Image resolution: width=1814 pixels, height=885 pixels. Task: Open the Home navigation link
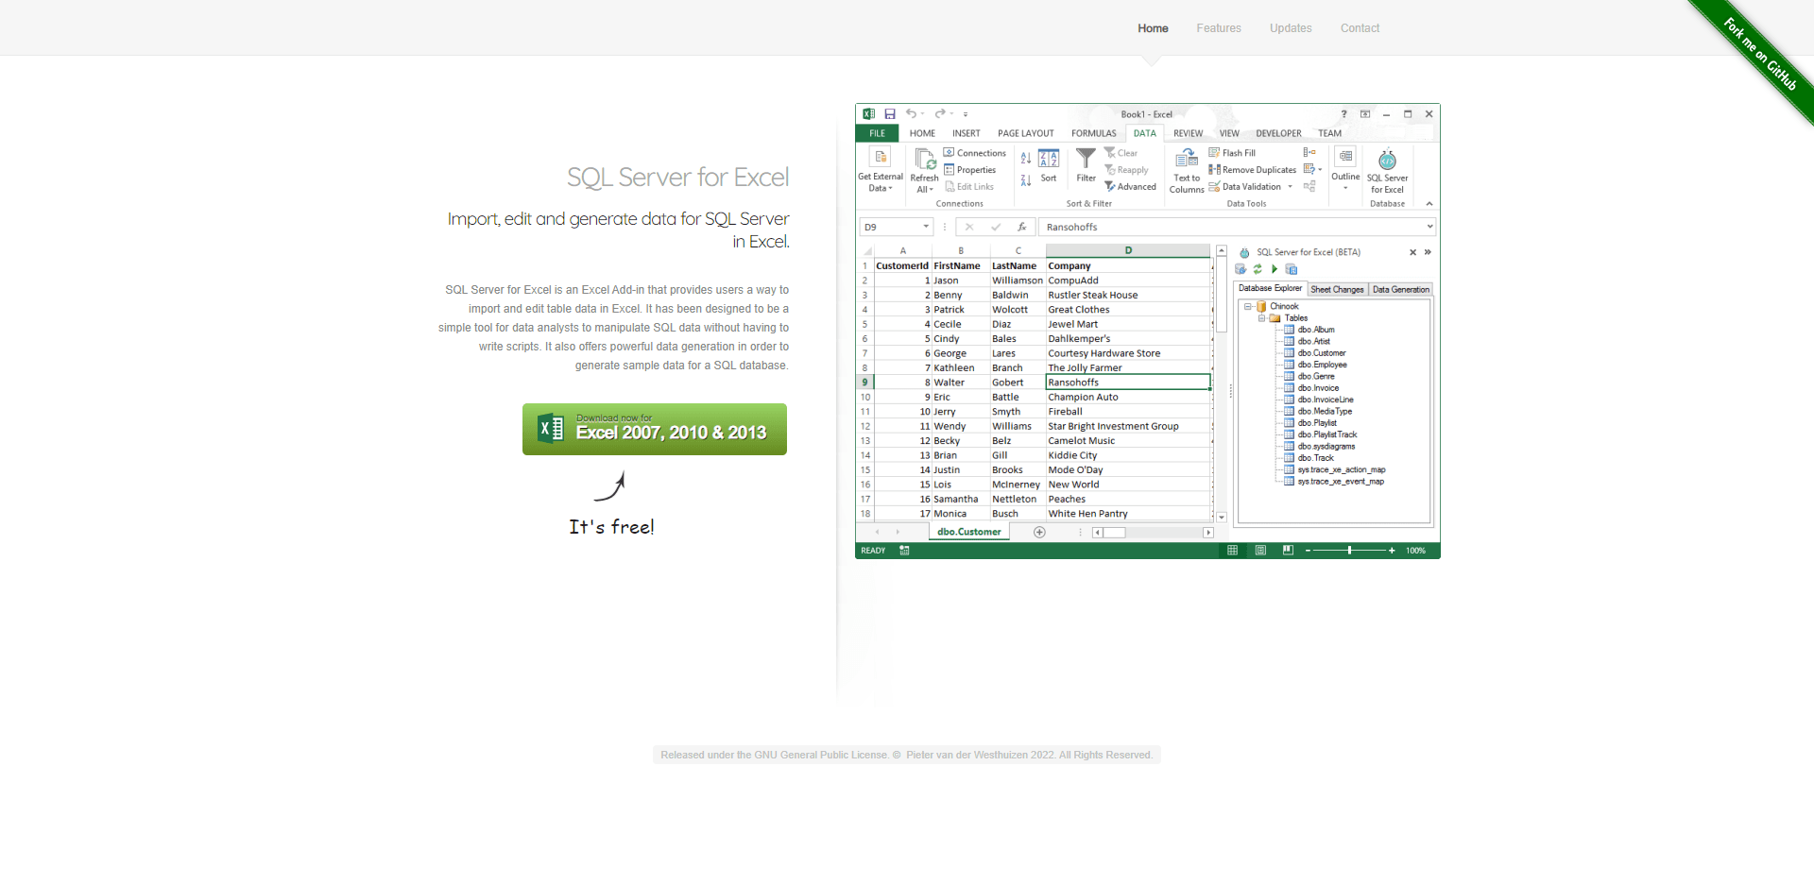pos(1153,28)
